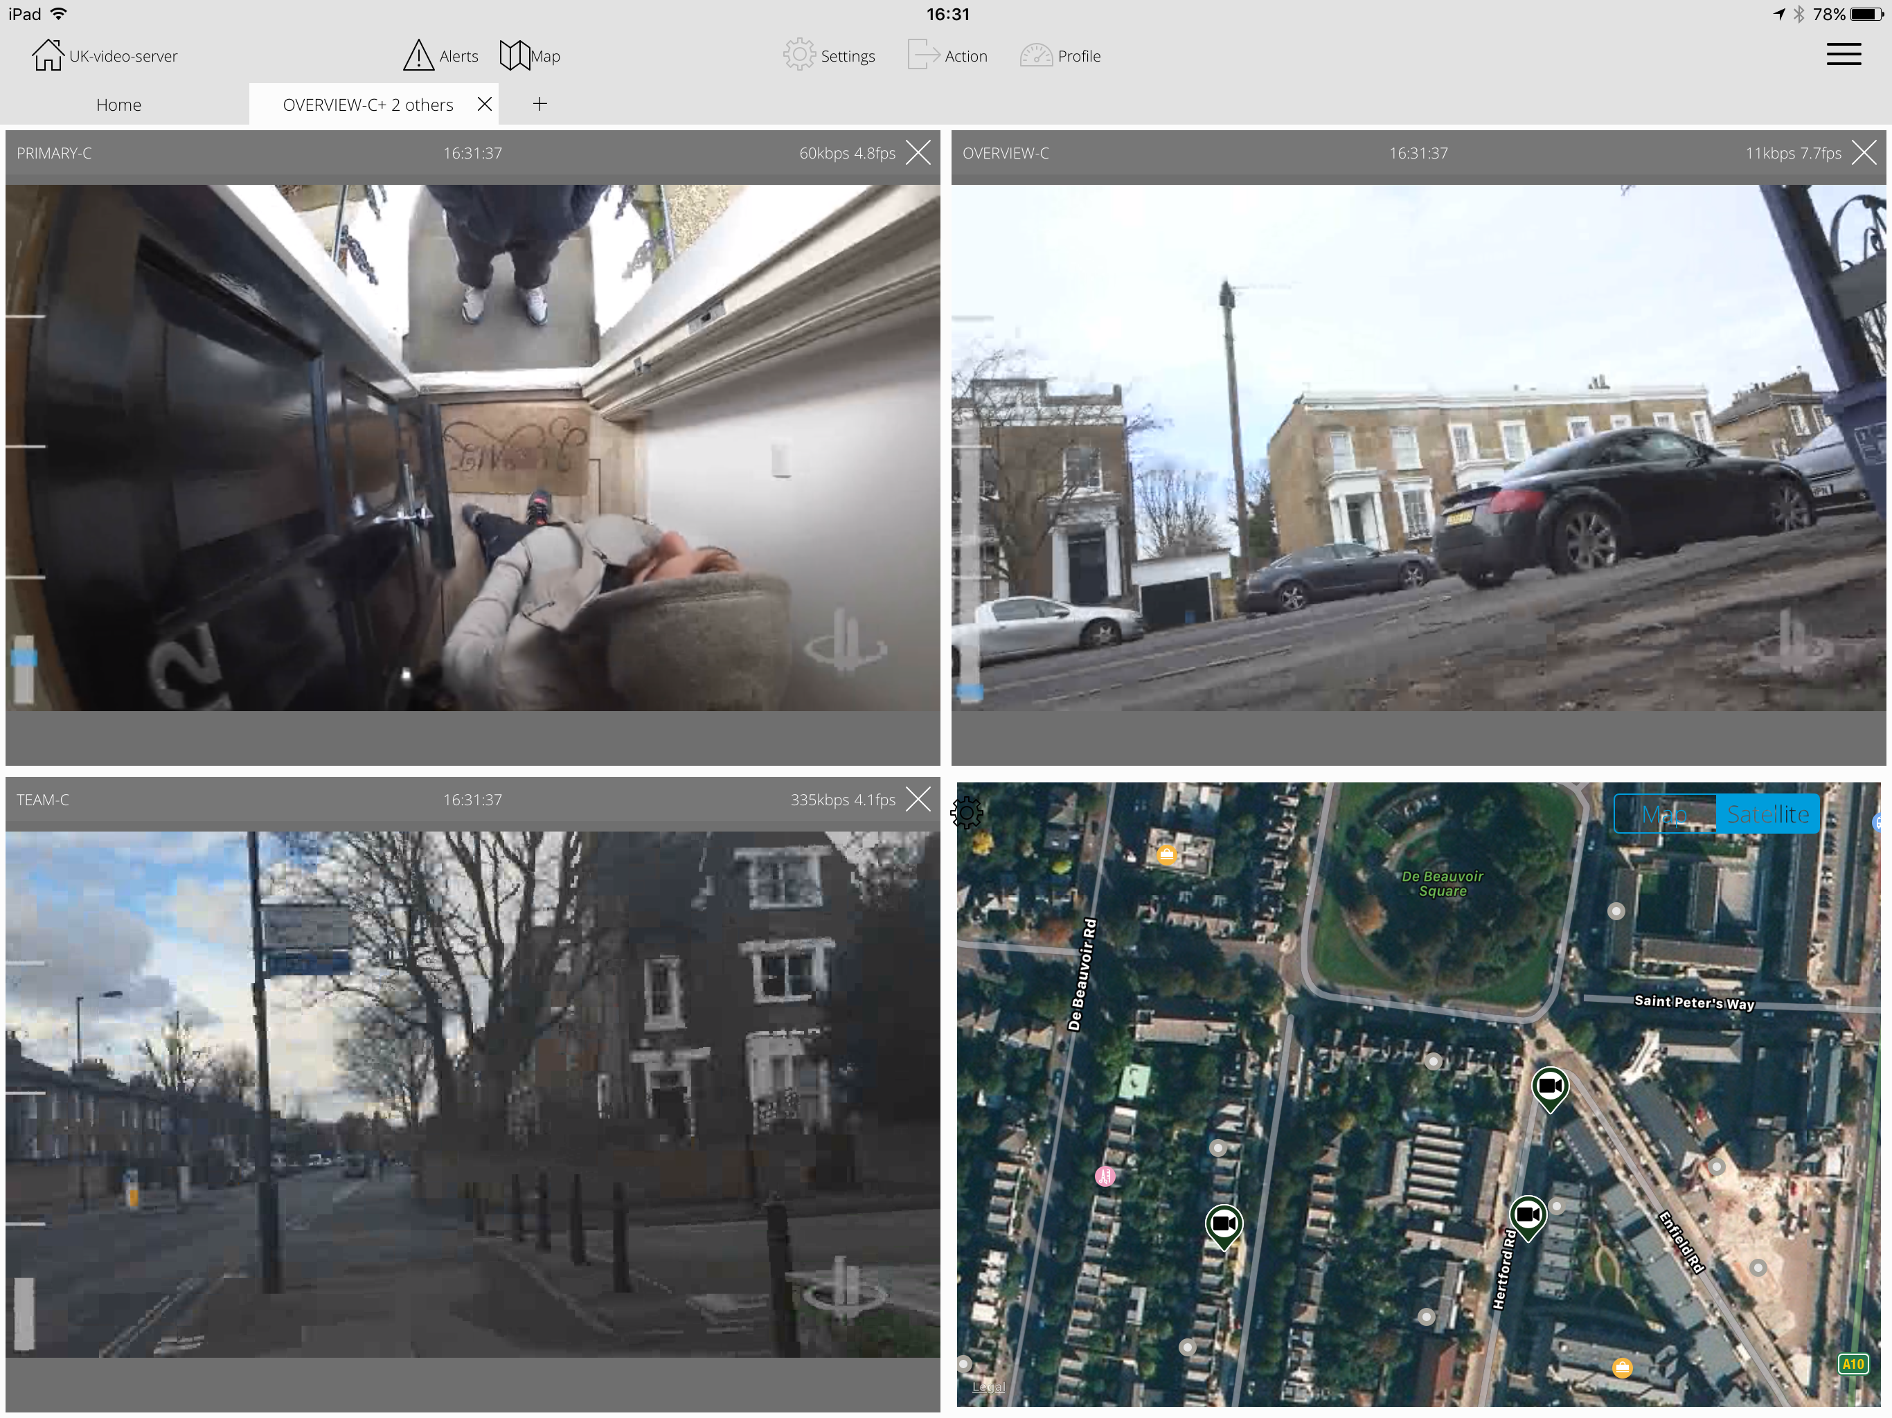Switch map layer to Map
1892x1418 pixels.
[x=1664, y=814]
